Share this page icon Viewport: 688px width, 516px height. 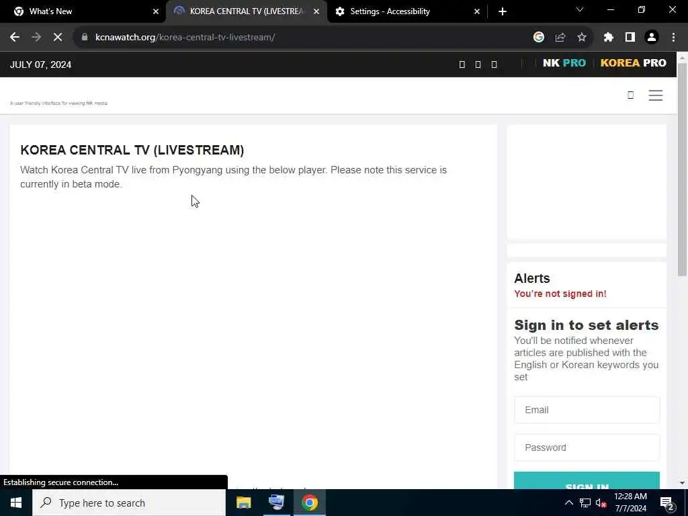click(x=560, y=38)
